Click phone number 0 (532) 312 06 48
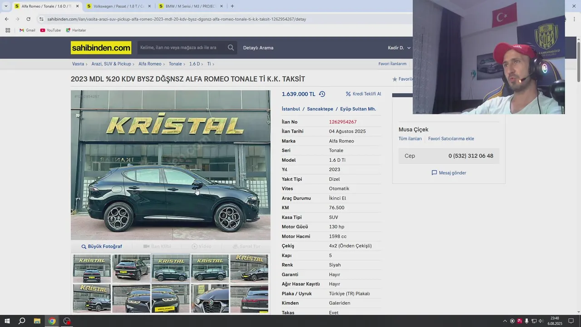 tap(471, 156)
